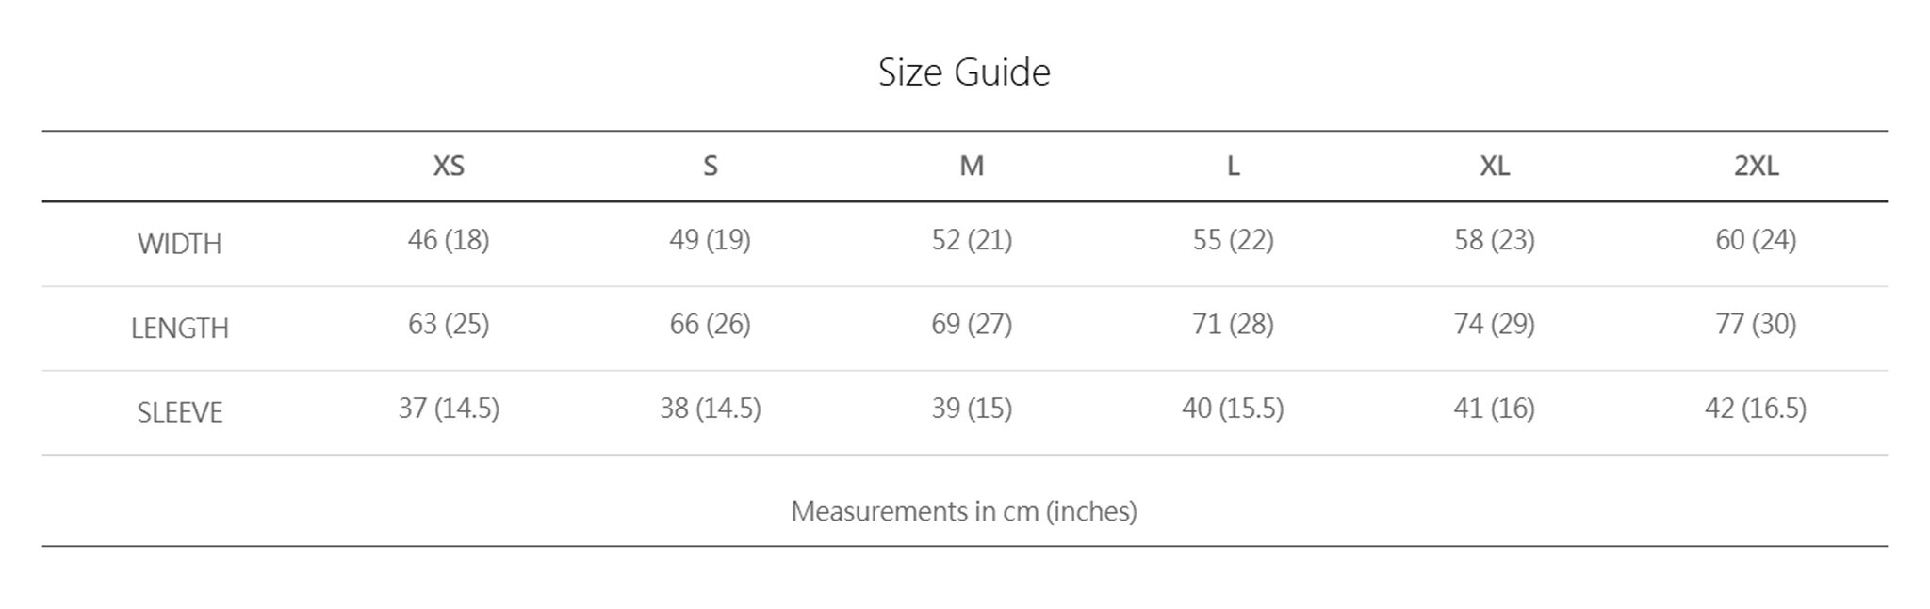Screen dimensions: 1930x609
Task: Click the LENGTH row label
Action: (179, 328)
